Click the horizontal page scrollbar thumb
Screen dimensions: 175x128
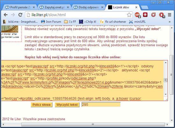[x=93, y=124]
